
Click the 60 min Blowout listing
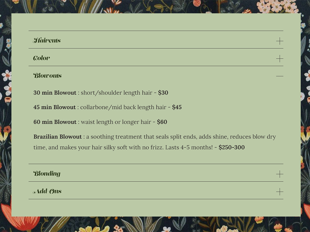[100, 122]
